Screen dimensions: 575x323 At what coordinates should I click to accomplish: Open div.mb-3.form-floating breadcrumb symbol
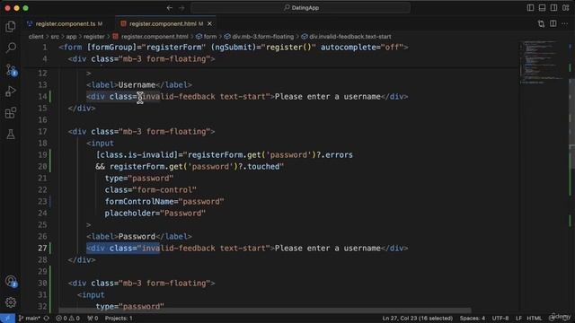(x=259, y=37)
